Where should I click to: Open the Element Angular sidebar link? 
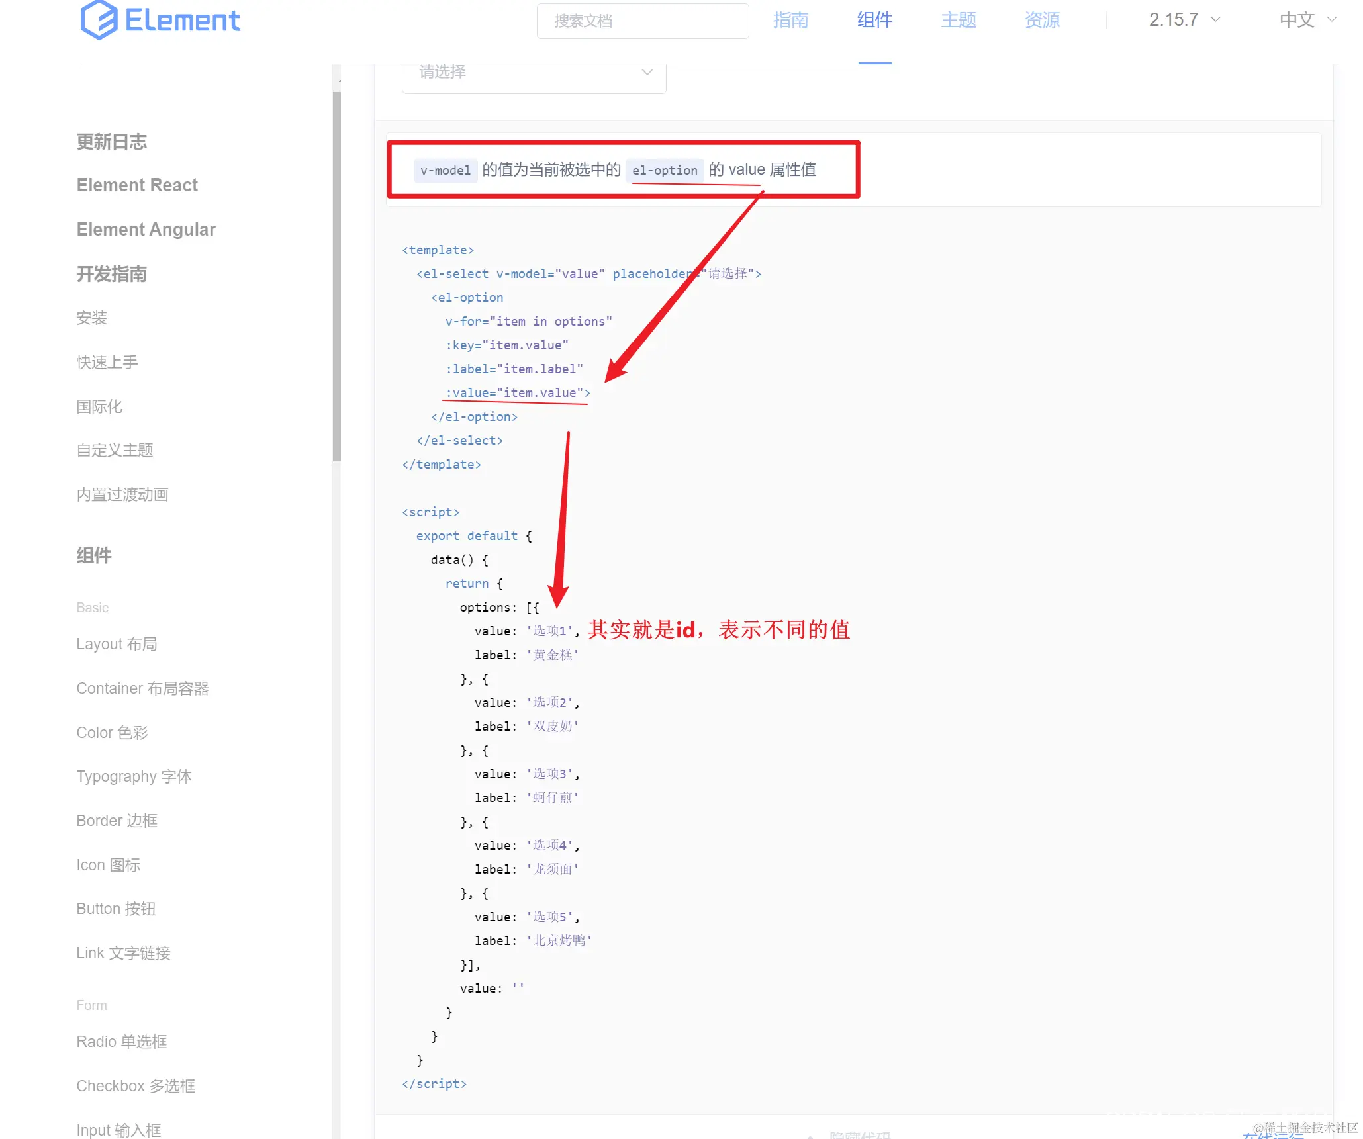pyautogui.click(x=146, y=230)
